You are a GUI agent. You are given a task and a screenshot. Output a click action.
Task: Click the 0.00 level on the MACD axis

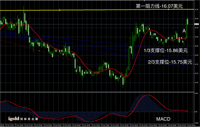pos(196,112)
